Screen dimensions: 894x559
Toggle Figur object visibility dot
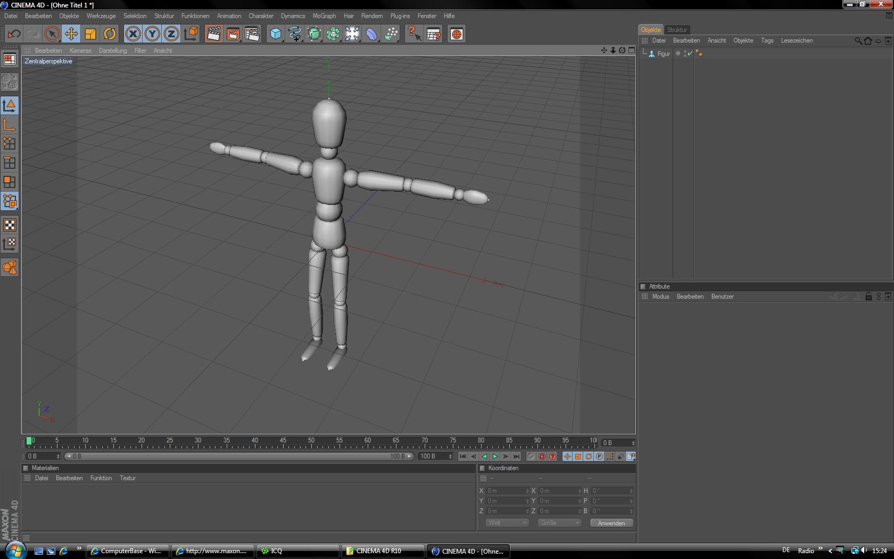point(678,53)
